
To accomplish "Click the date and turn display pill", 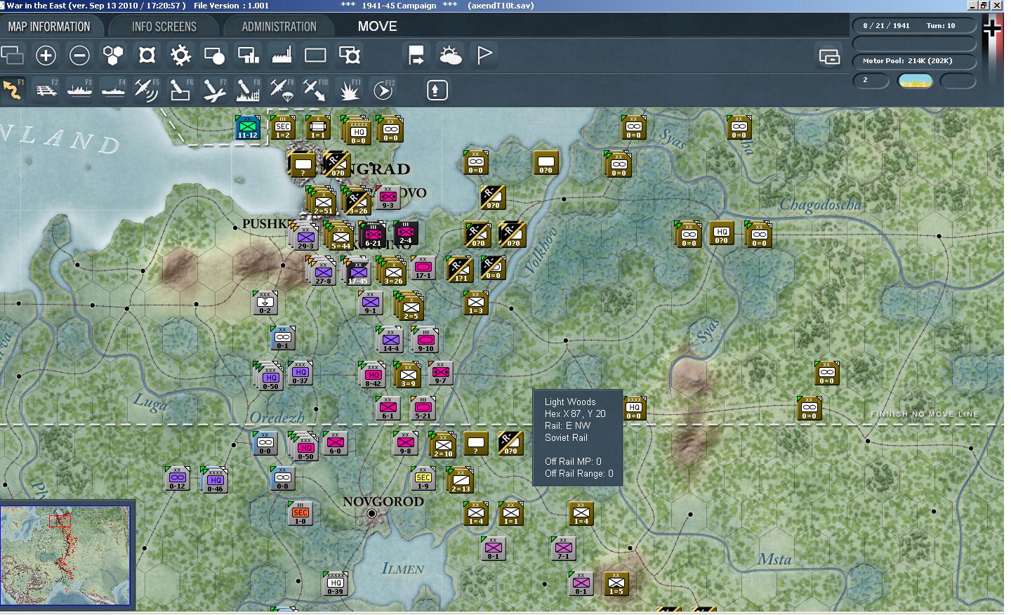I will tap(914, 25).
